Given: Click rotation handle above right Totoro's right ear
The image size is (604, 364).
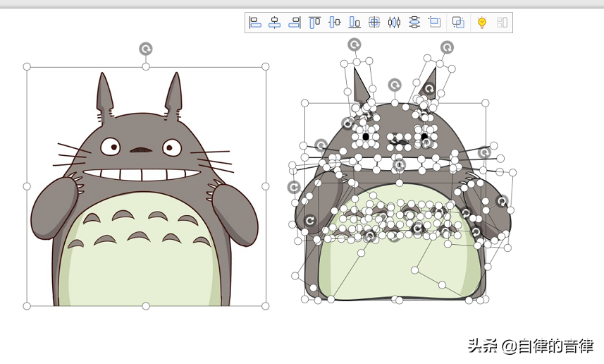Looking at the screenshot, I should pos(447,47).
